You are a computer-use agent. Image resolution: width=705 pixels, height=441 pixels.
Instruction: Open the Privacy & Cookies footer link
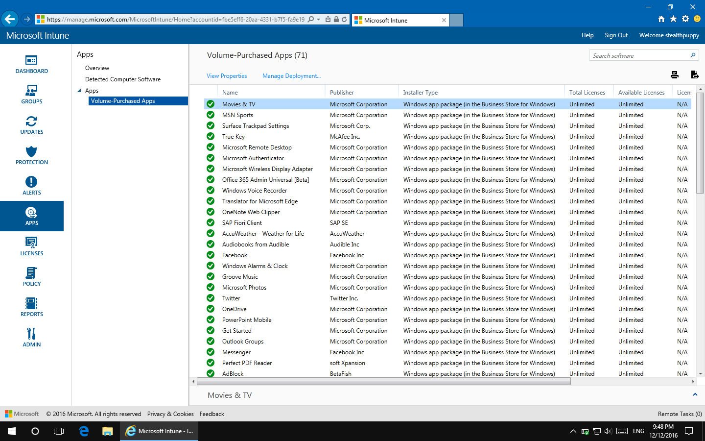[170, 414]
